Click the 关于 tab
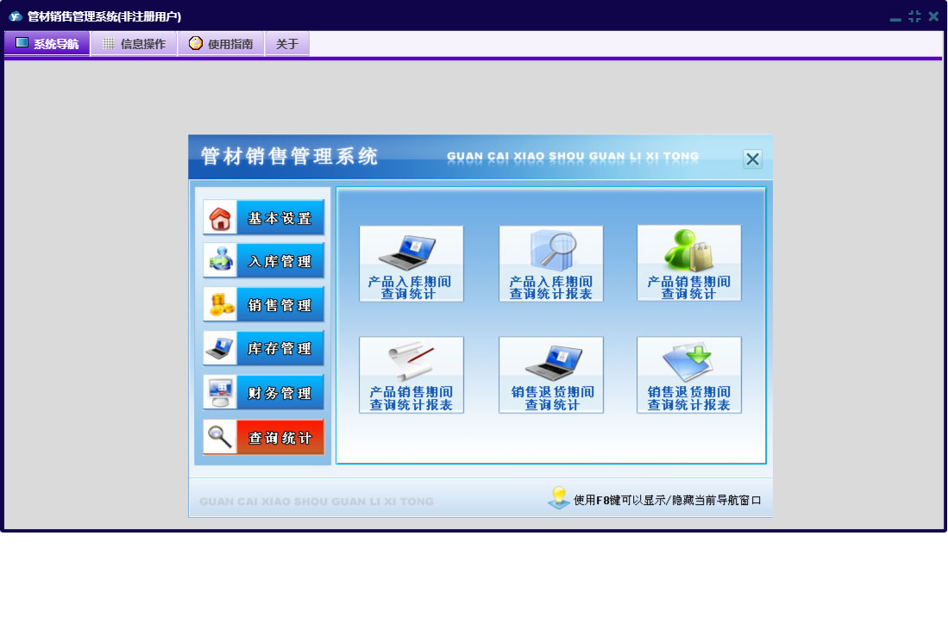948x623 pixels. 287,44
